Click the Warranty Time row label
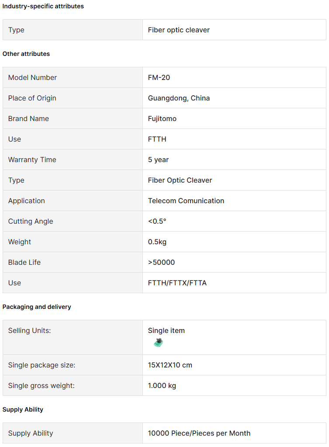The image size is (329, 447). [x=32, y=159]
